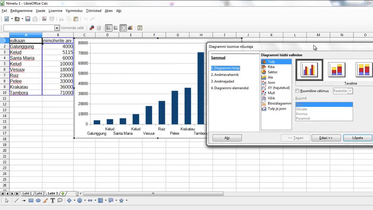Select the Text T tool

coord(53,200)
